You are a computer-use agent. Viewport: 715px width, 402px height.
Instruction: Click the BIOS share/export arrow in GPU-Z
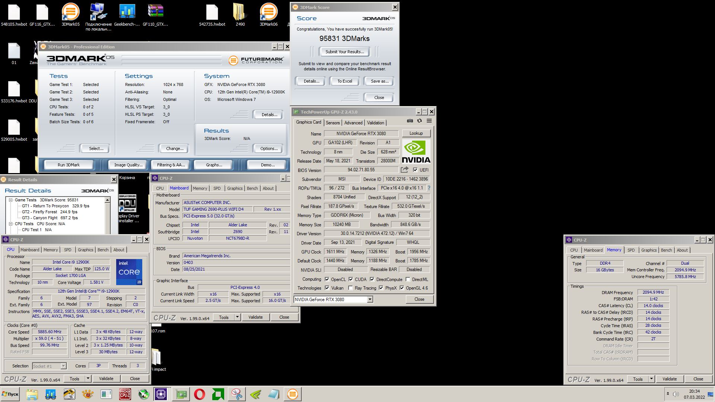click(404, 170)
